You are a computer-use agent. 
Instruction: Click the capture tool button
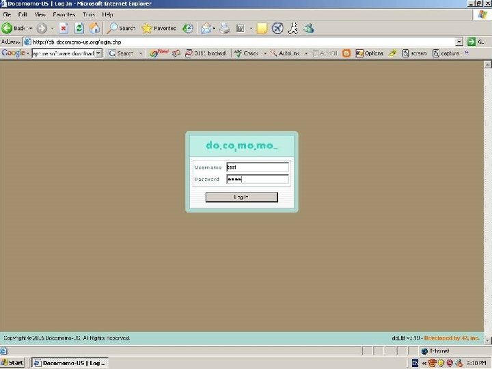click(446, 53)
